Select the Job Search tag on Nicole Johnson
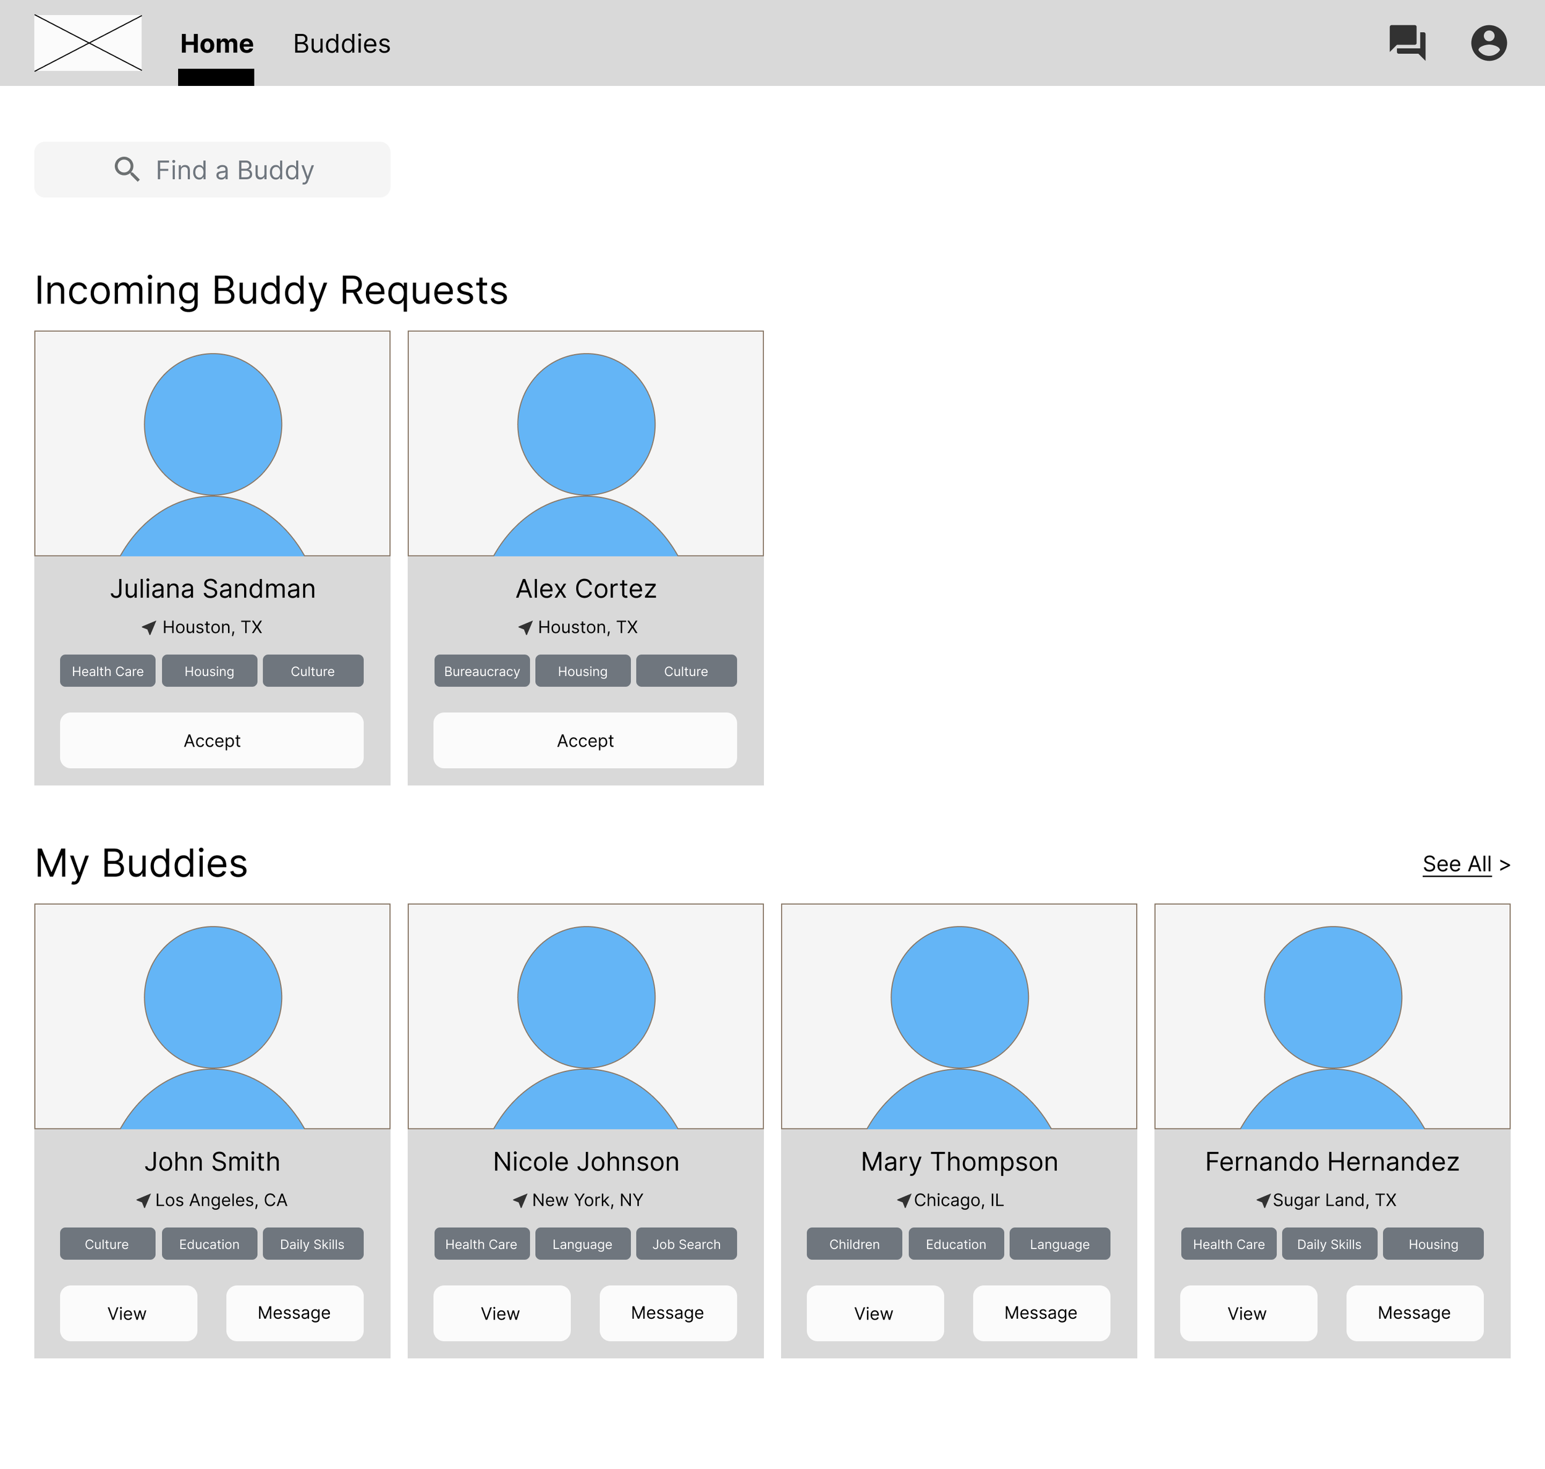 686,1244
